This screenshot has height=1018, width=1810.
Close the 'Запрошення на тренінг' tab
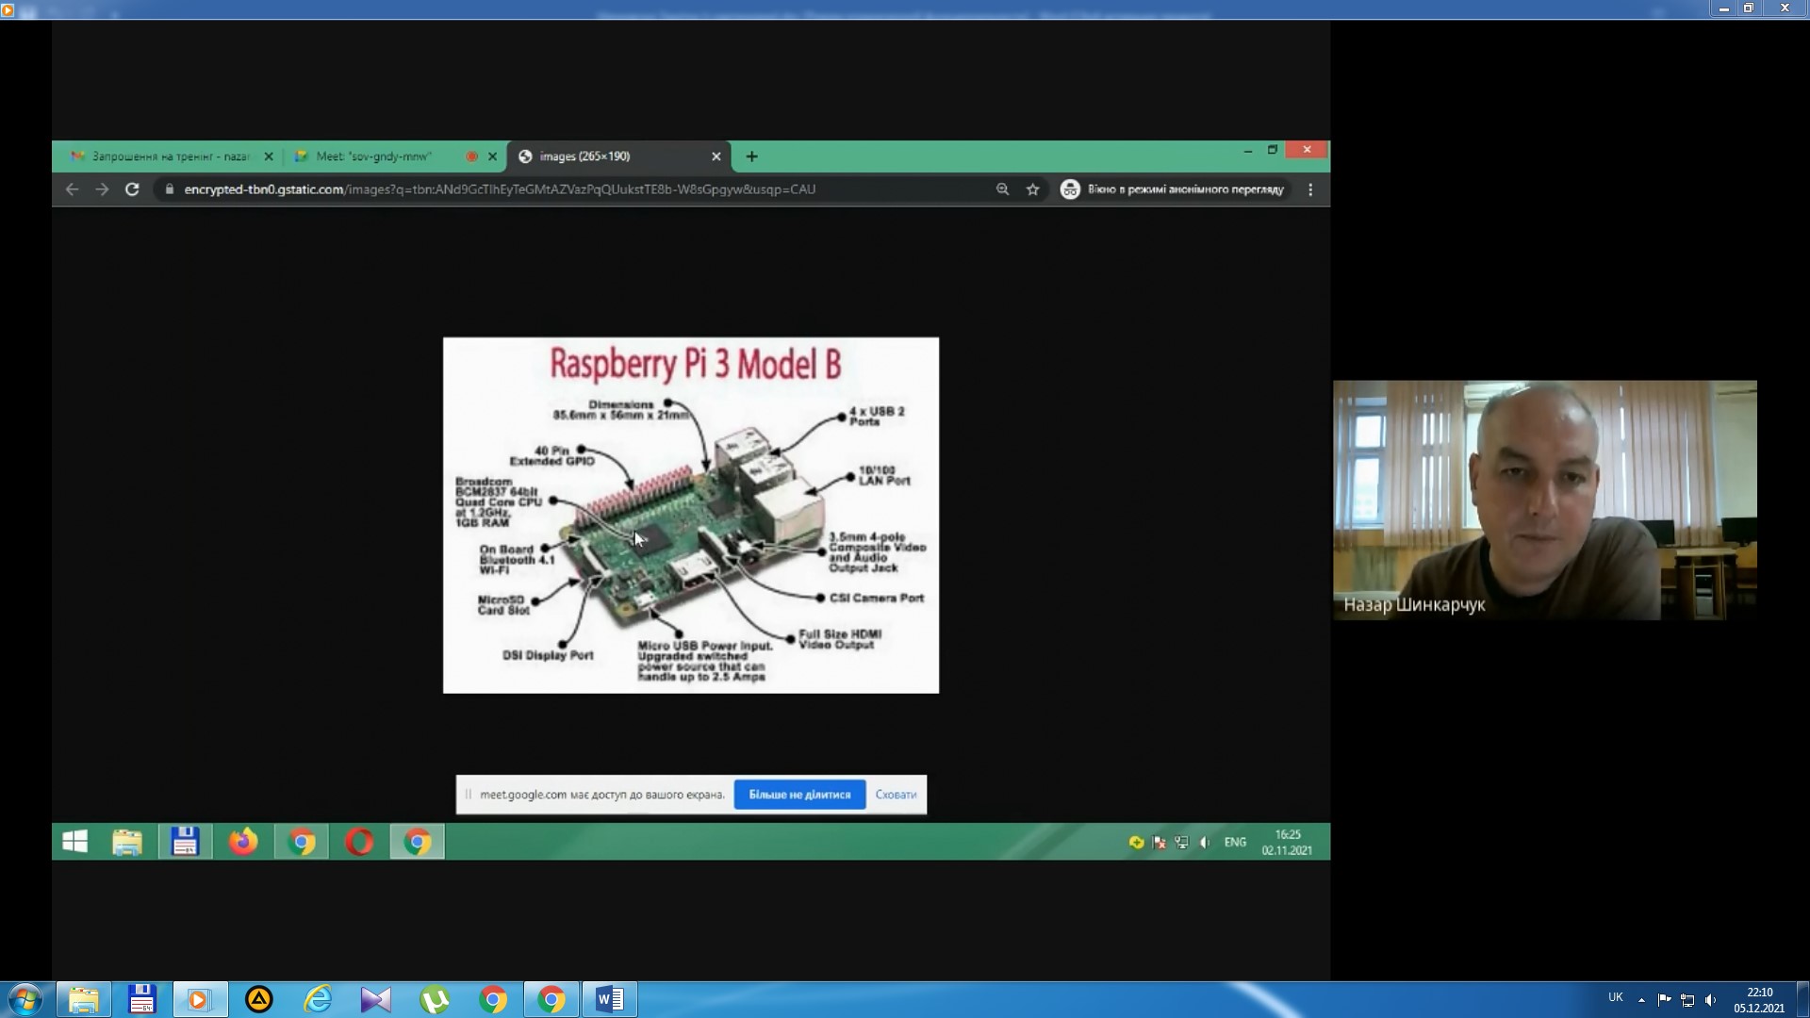click(269, 156)
